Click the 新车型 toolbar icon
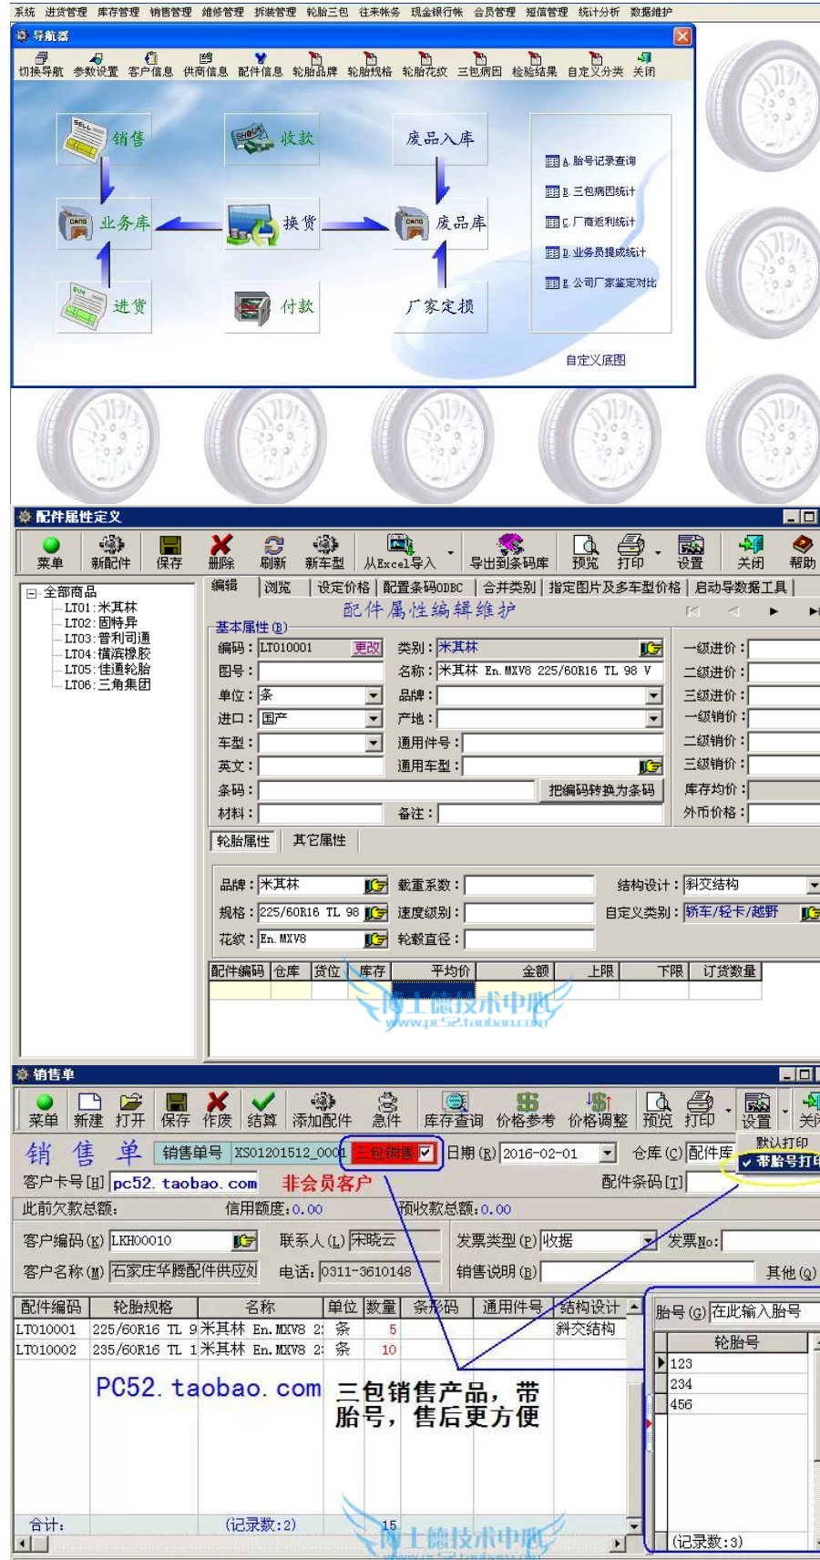This screenshot has width=820, height=1560. [325, 553]
